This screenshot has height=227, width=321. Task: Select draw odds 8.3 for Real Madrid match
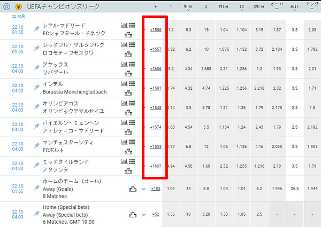tap(188, 30)
